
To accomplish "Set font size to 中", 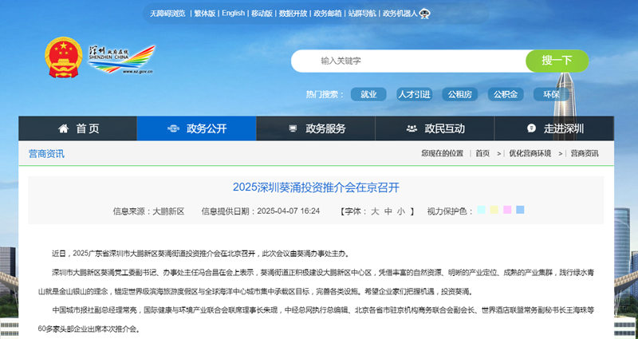I will pos(388,211).
